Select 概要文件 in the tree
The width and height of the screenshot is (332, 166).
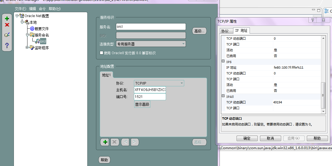[42, 29]
